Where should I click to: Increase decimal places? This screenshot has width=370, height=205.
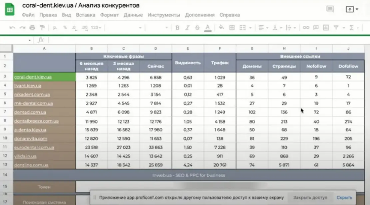click(84, 28)
